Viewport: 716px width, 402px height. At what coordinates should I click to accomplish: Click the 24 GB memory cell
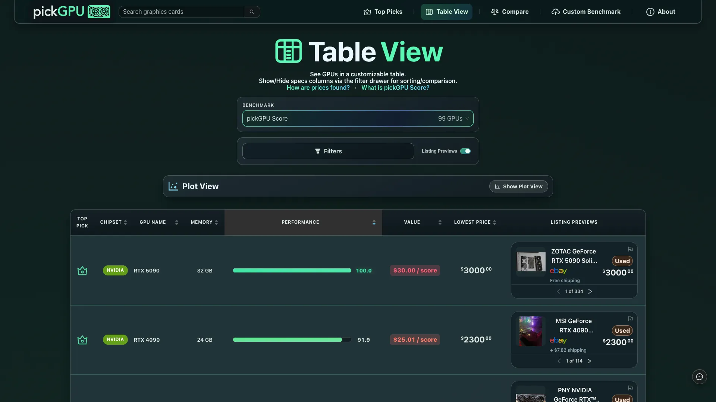(205, 340)
